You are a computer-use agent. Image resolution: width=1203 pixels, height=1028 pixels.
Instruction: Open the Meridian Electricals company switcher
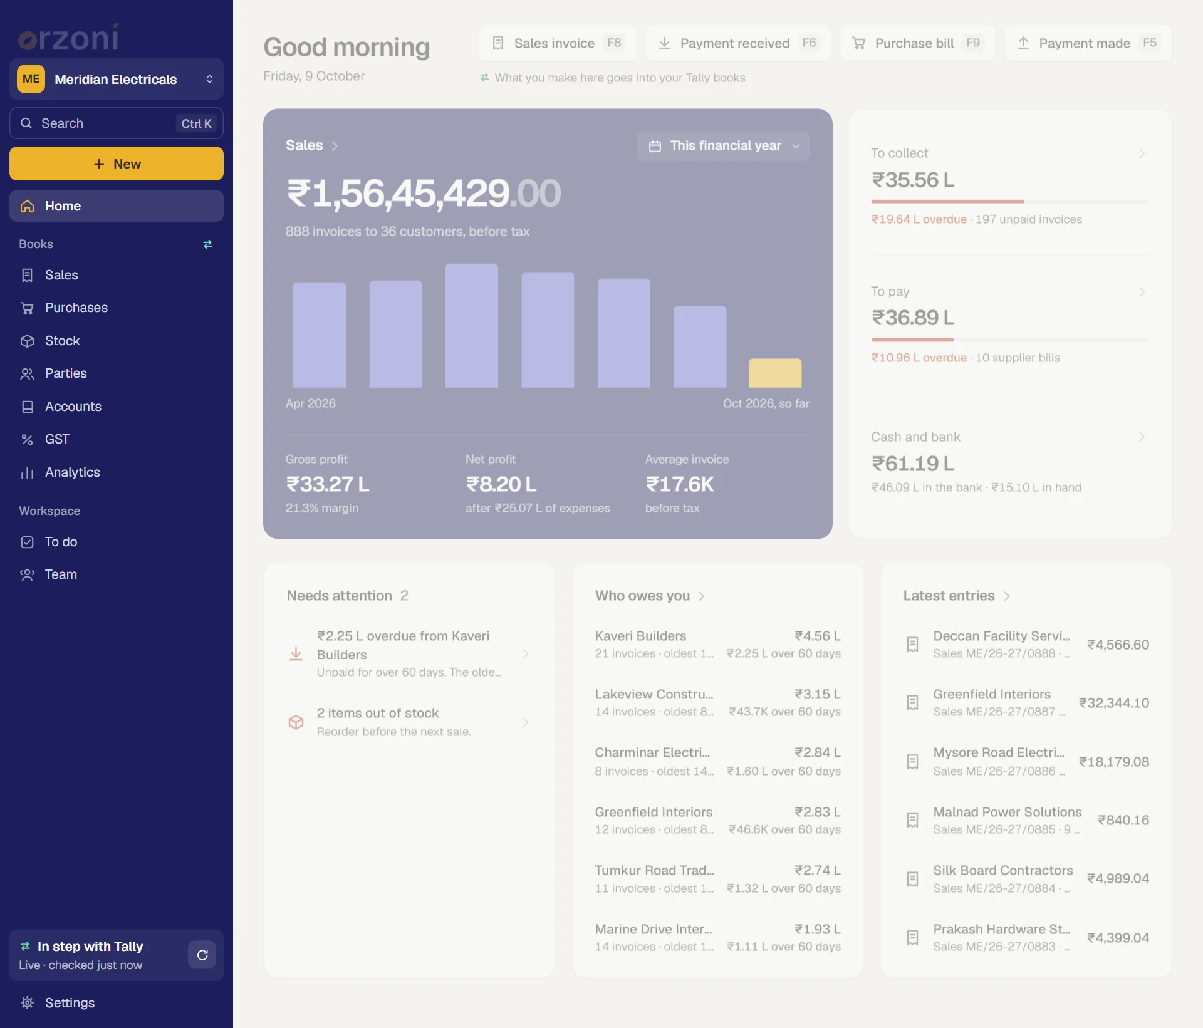click(117, 79)
